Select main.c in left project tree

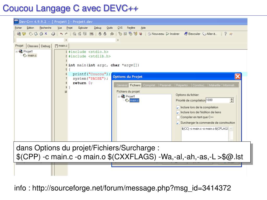pyautogui.click(x=32, y=55)
